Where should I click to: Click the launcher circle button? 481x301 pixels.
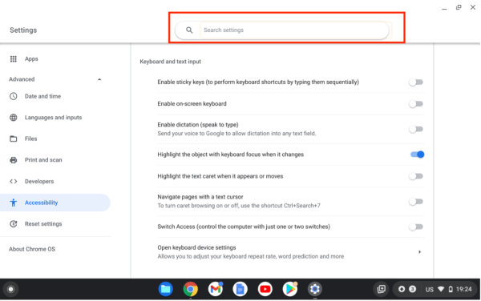click(x=10, y=289)
